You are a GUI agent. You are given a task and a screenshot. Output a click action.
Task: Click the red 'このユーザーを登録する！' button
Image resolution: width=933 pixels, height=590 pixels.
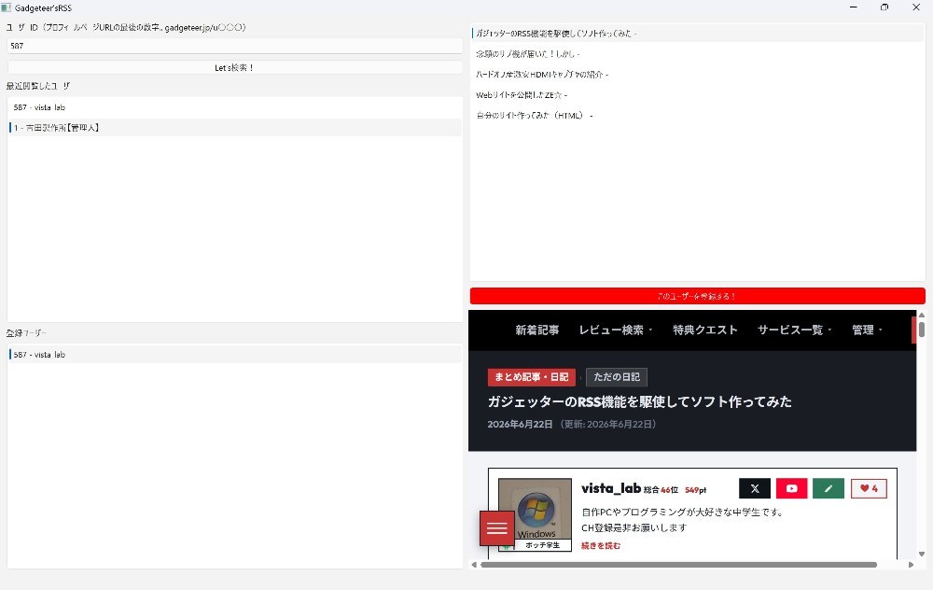click(697, 296)
